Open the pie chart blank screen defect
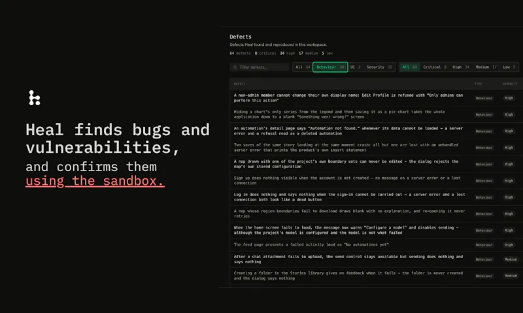This screenshot has height=313, width=523. 377,114
